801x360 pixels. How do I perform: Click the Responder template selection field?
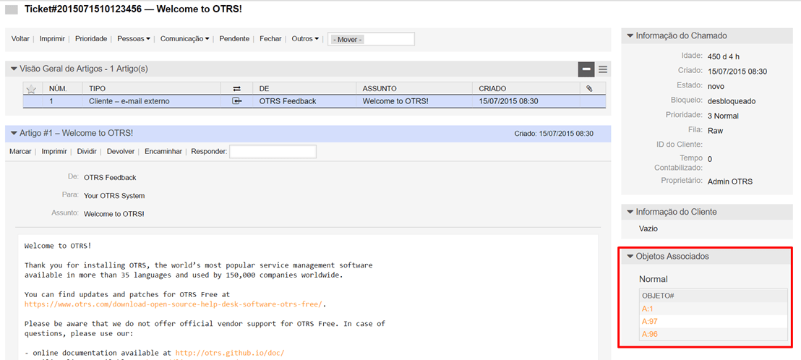pos(273,152)
